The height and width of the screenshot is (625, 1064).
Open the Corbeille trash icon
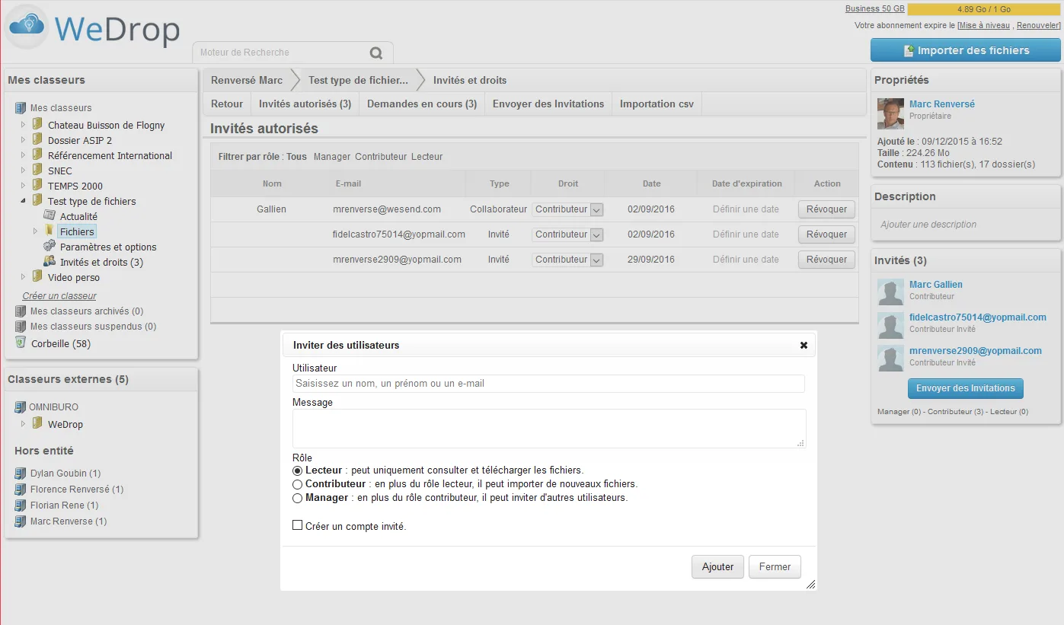click(x=21, y=343)
